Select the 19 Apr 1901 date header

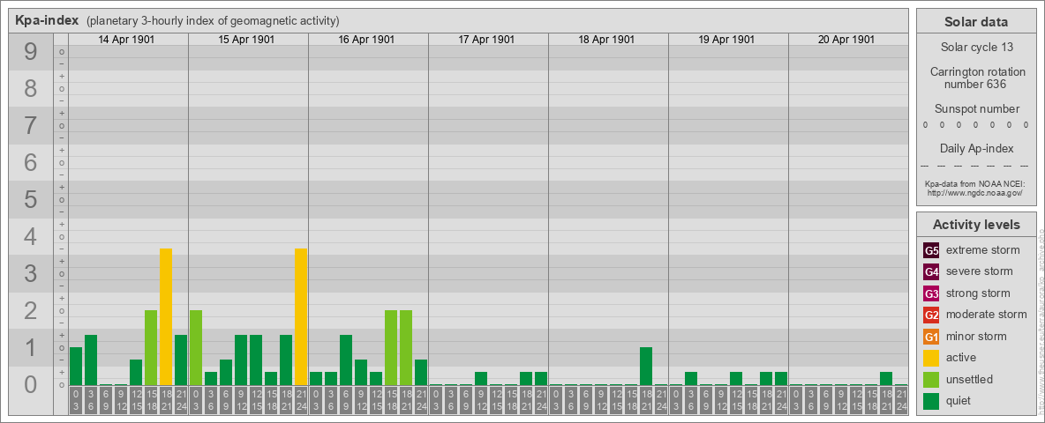(726, 40)
